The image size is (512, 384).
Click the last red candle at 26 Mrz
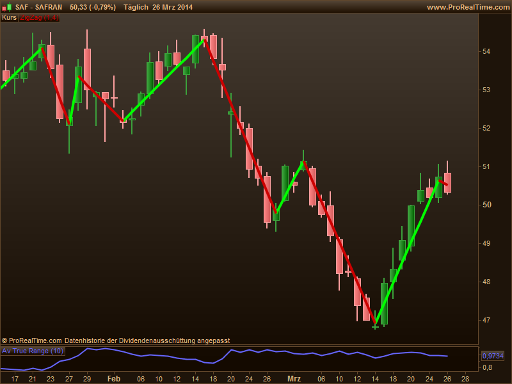447,182
